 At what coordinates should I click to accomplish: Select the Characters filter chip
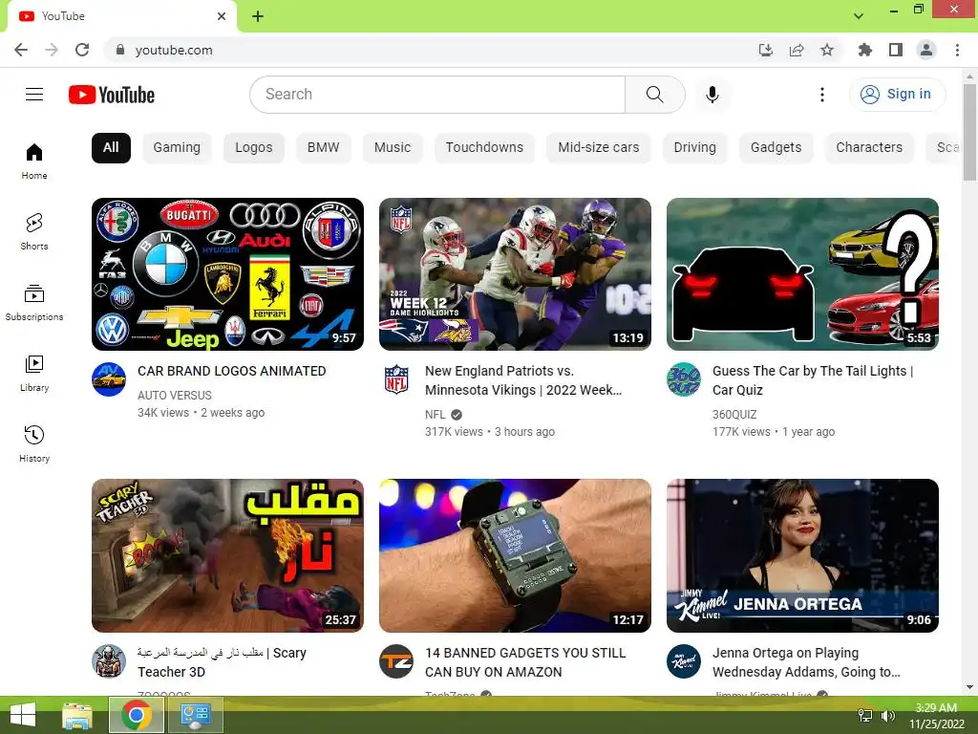pos(869,148)
